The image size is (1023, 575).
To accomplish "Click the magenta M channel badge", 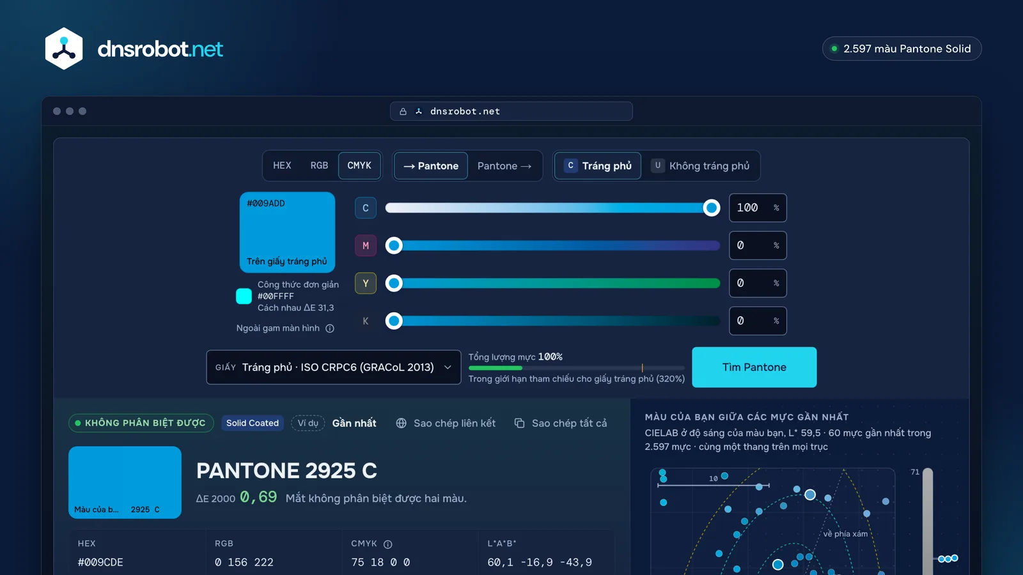I will click(x=366, y=245).
